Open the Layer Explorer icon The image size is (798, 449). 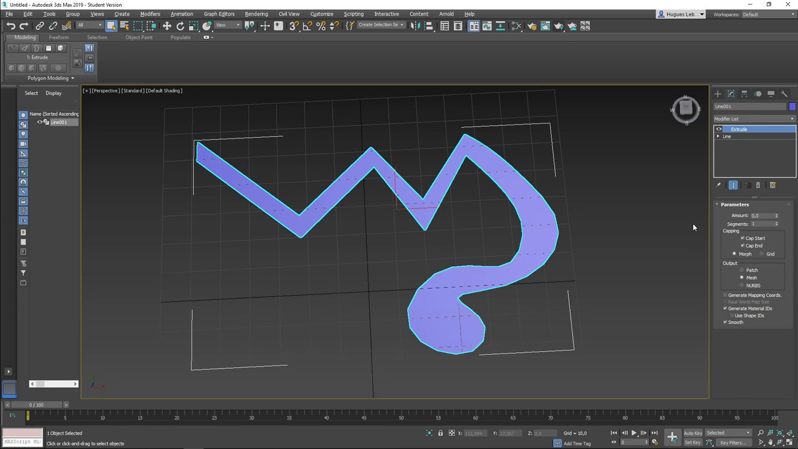pos(458,26)
